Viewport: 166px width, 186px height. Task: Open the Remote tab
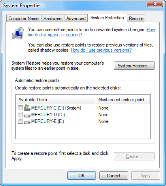(136, 19)
